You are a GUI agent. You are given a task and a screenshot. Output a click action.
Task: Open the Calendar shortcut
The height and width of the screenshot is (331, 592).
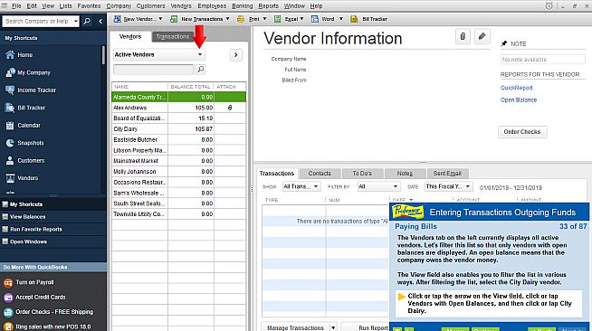tap(23, 125)
